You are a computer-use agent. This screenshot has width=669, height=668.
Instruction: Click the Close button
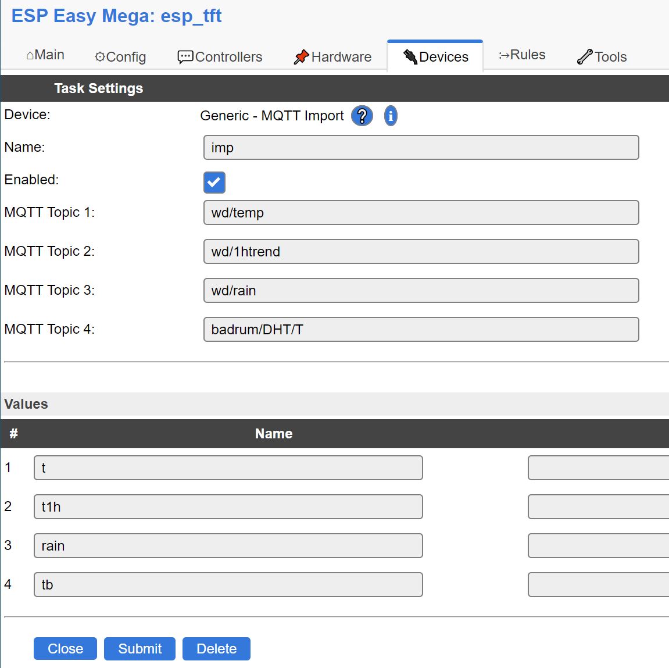(x=65, y=648)
